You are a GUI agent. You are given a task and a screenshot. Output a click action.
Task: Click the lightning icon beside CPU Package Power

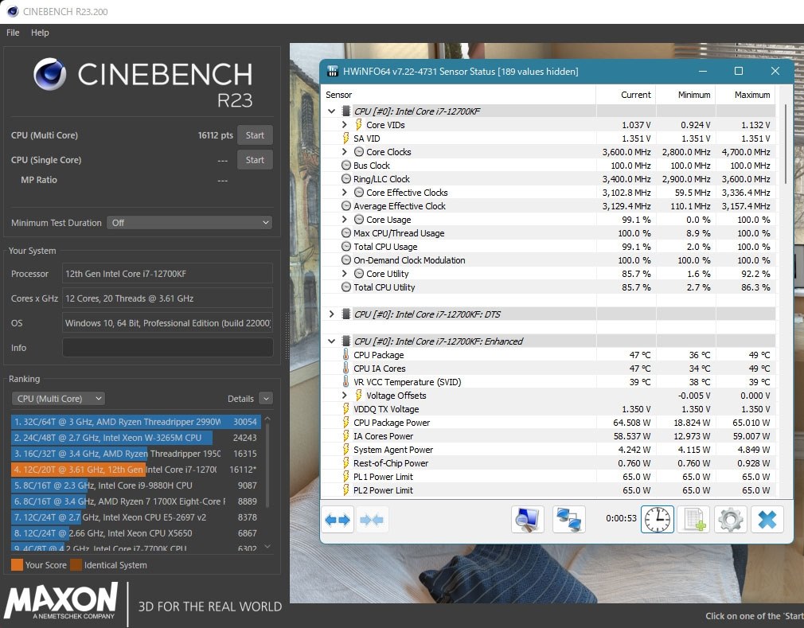pyautogui.click(x=346, y=423)
